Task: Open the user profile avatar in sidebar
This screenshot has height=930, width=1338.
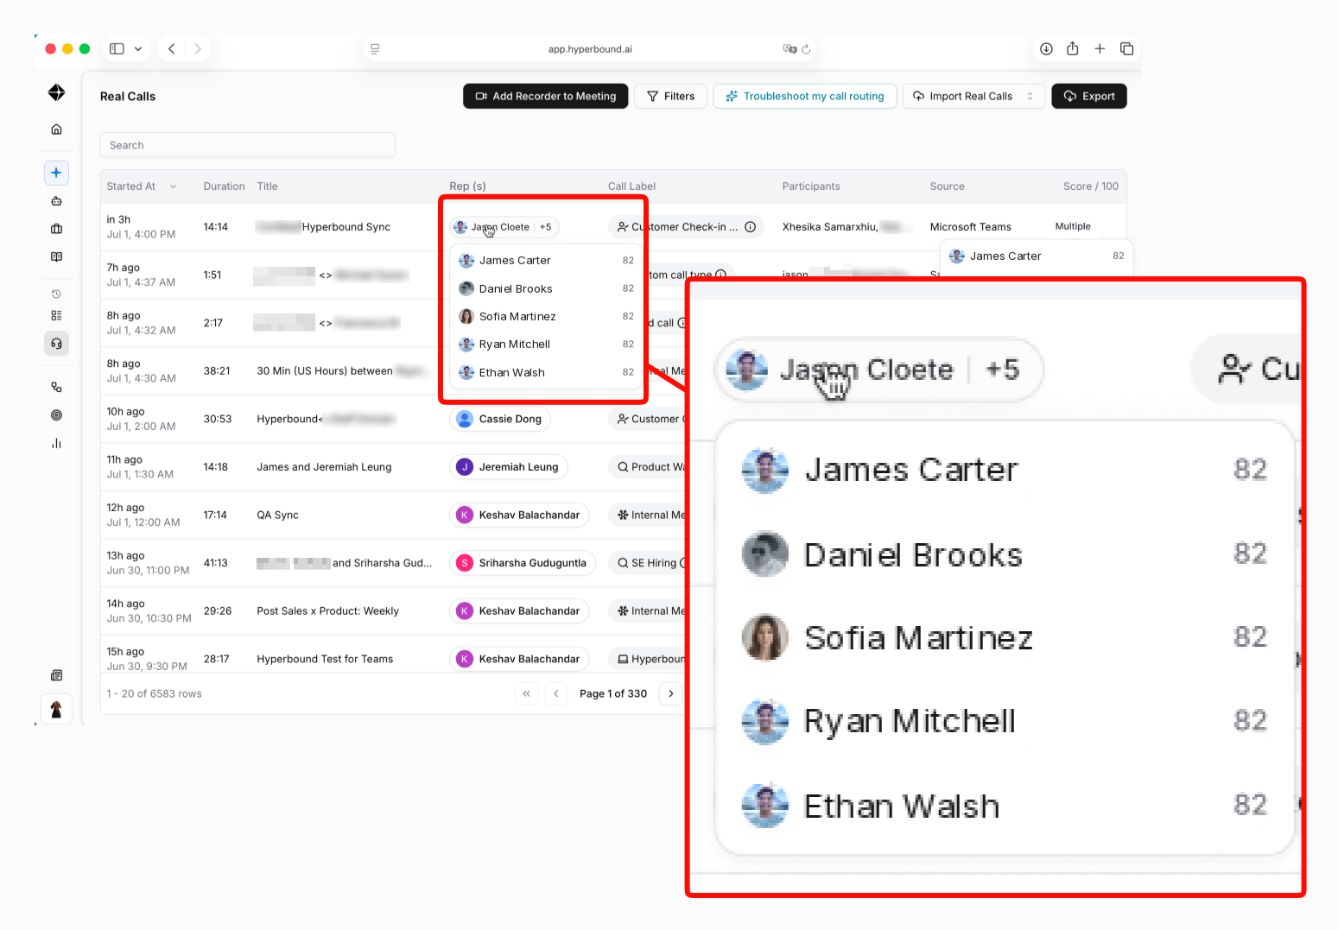Action: [56, 710]
